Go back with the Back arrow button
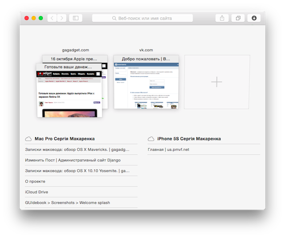 (52, 18)
